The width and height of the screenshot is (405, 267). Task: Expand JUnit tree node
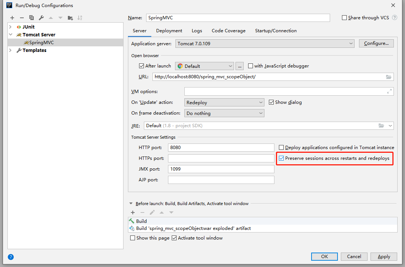10,27
